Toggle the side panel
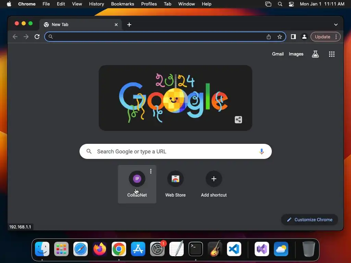 (x=293, y=37)
